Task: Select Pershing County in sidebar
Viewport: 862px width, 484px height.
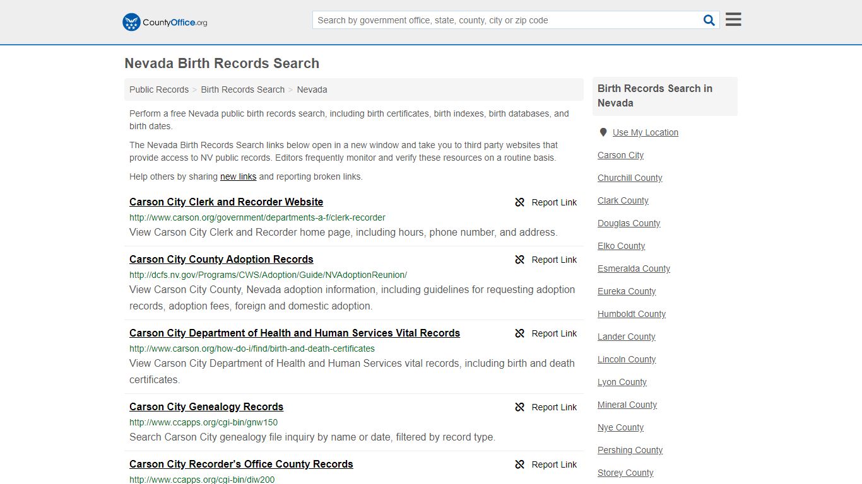Action: point(630,450)
